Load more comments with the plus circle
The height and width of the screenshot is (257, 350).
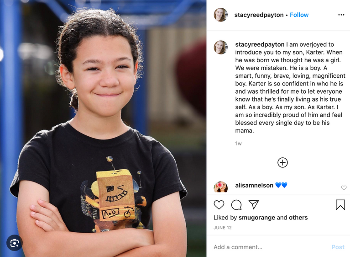point(282,163)
